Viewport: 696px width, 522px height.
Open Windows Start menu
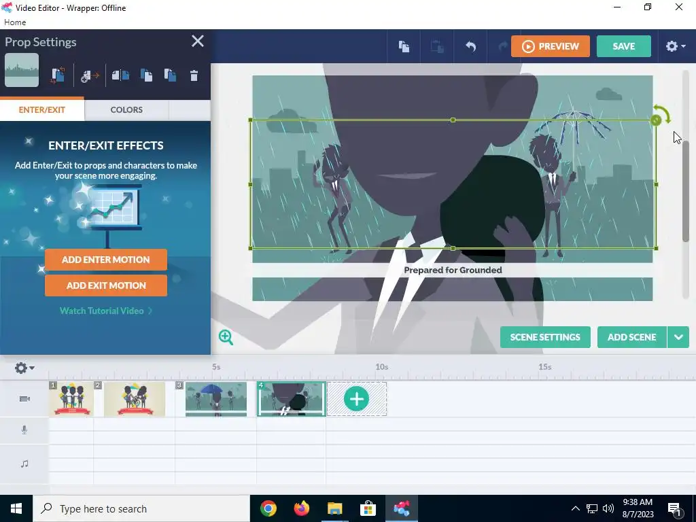[x=16, y=508]
